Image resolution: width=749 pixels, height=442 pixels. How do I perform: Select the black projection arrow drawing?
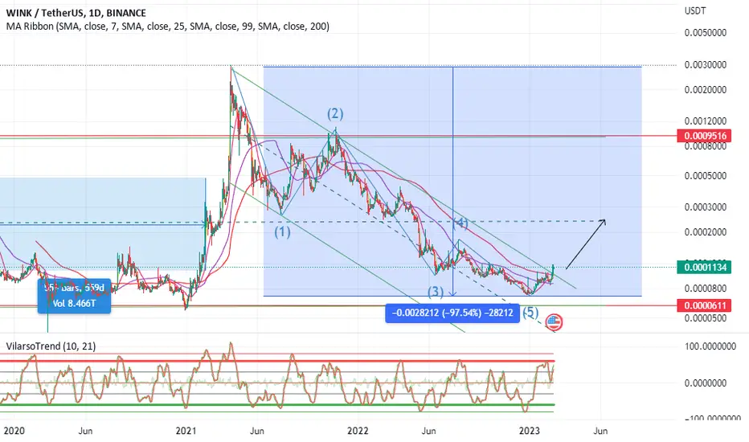pos(586,244)
